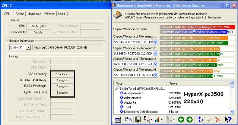Screen dimensions: 238x125
Task: Click the Valore column header
Action: point(198,83)
